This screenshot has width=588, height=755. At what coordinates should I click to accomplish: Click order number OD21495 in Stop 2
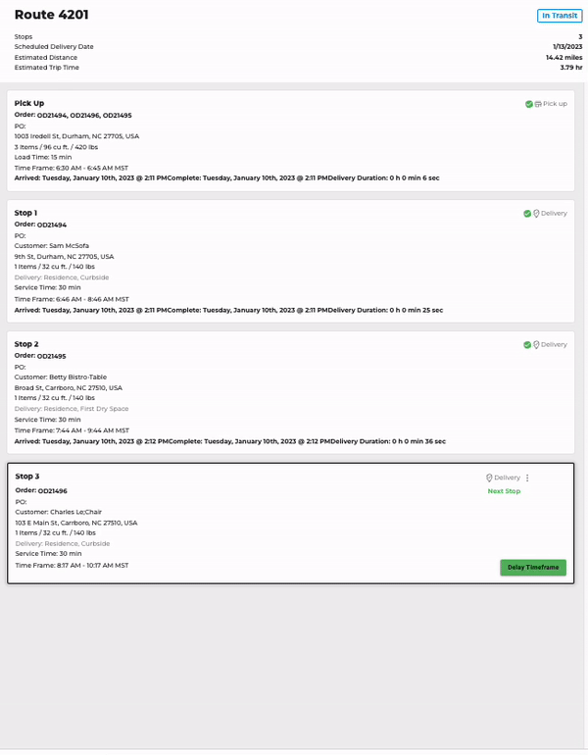point(52,356)
